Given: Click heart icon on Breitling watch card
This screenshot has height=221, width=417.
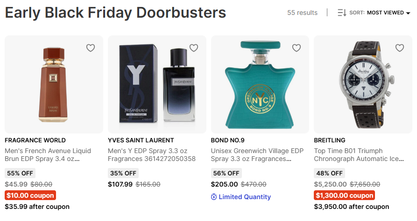Looking at the screenshot, I should click(400, 48).
